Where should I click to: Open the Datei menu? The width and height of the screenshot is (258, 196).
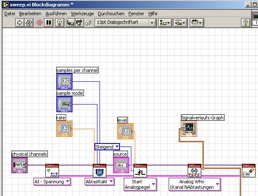10,14
